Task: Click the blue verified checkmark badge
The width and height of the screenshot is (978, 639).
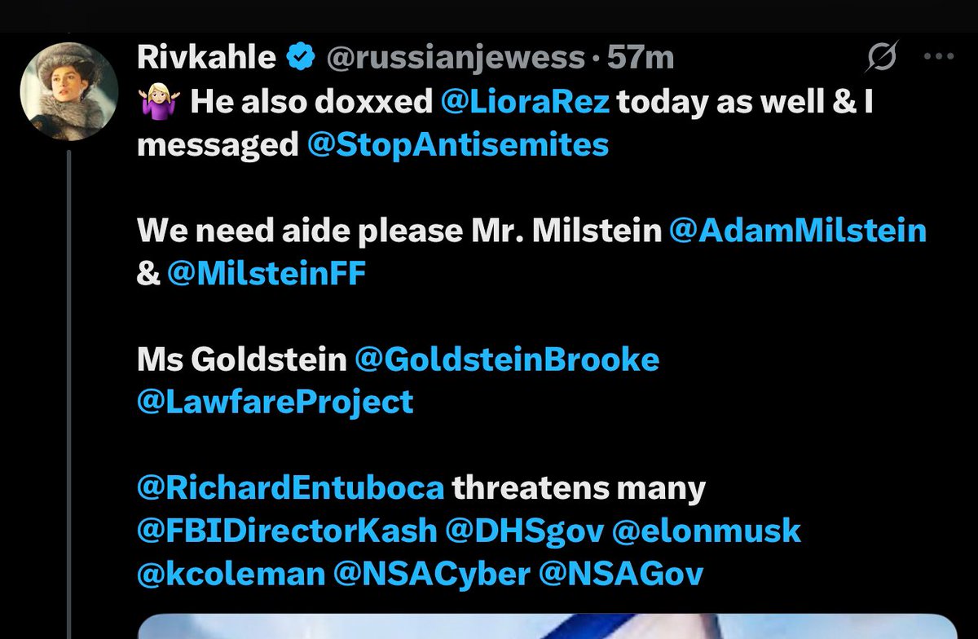Action: point(300,58)
